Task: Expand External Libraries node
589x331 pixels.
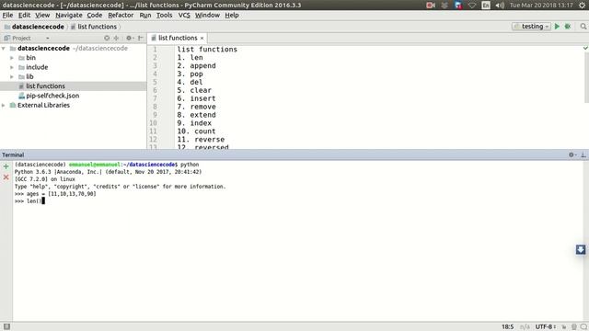Action: [4, 105]
